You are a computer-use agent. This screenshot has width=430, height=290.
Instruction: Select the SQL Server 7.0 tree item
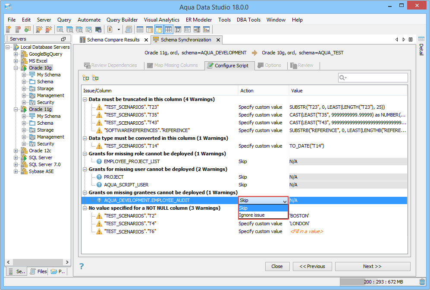[45, 164]
